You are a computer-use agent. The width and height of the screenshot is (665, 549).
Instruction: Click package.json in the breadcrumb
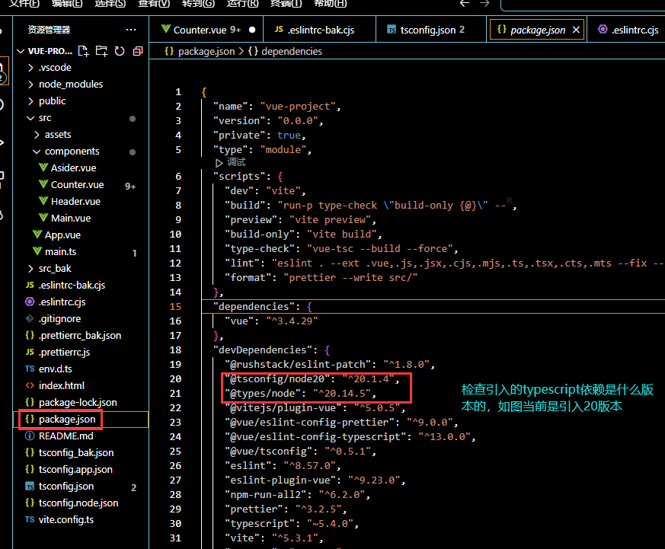pyautogui.click(x=206, y=51)
